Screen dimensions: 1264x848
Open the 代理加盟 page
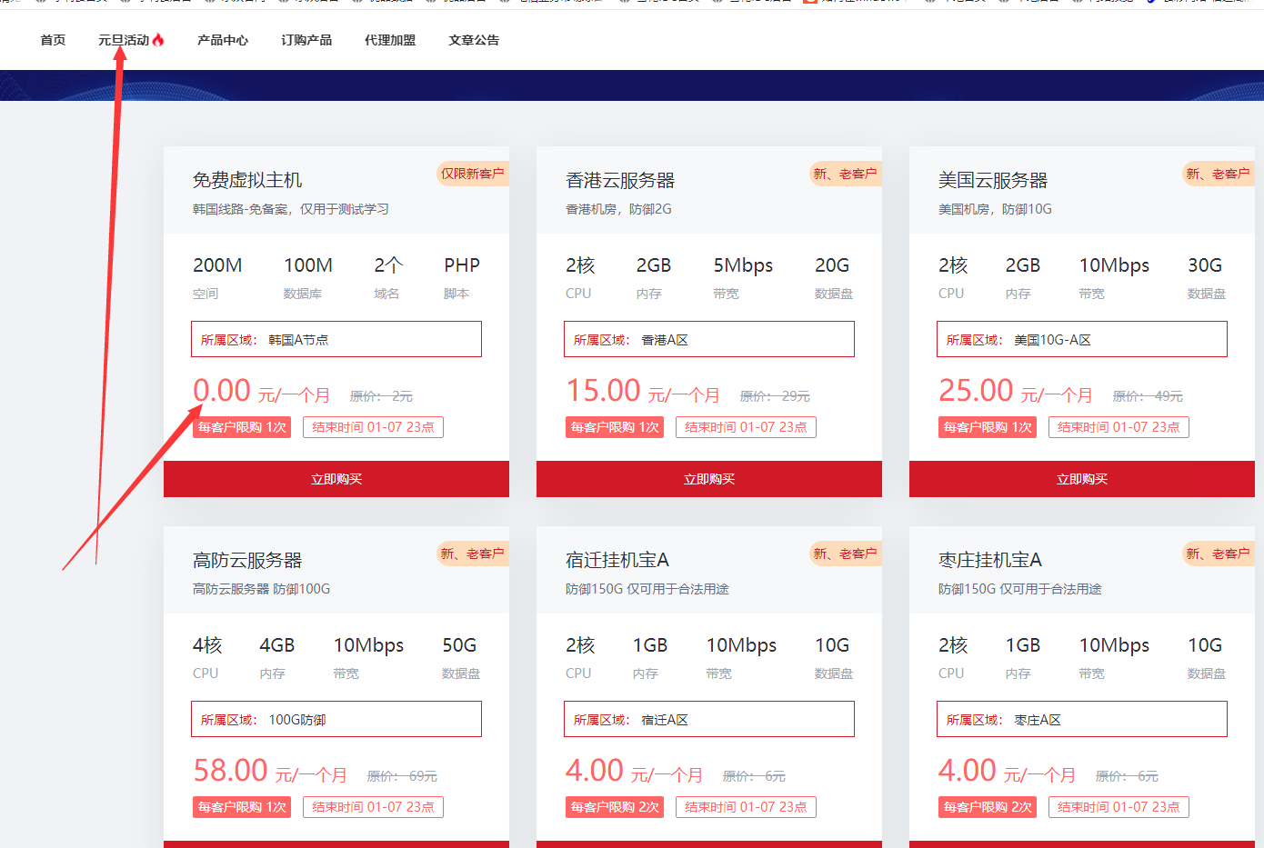pos(389,39)
